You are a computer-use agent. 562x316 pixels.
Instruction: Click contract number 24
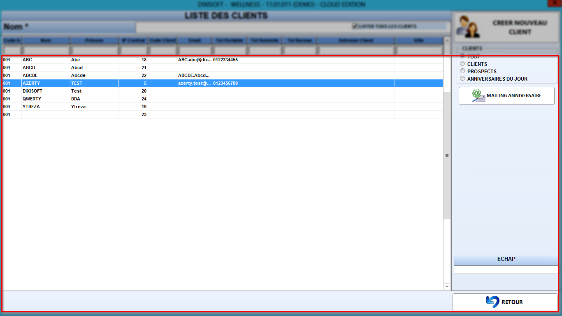click(x=144, y=99)
